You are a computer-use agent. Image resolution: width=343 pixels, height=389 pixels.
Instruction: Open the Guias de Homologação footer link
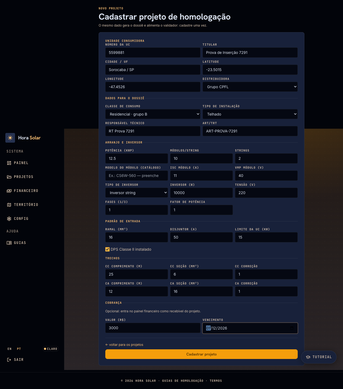(183, 381)
